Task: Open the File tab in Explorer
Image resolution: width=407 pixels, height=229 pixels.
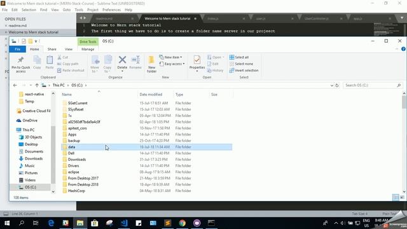Action: click(x=17, y=49)
